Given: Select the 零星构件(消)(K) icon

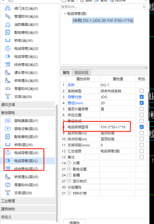Looking at the screenshot, I should (7, 89).
